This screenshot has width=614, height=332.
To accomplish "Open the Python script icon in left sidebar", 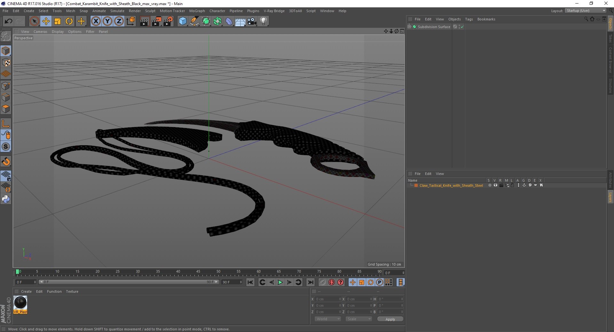I will 6,199.
